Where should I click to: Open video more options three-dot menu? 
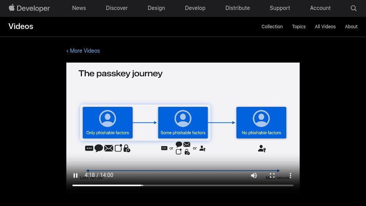click(291, 175)
